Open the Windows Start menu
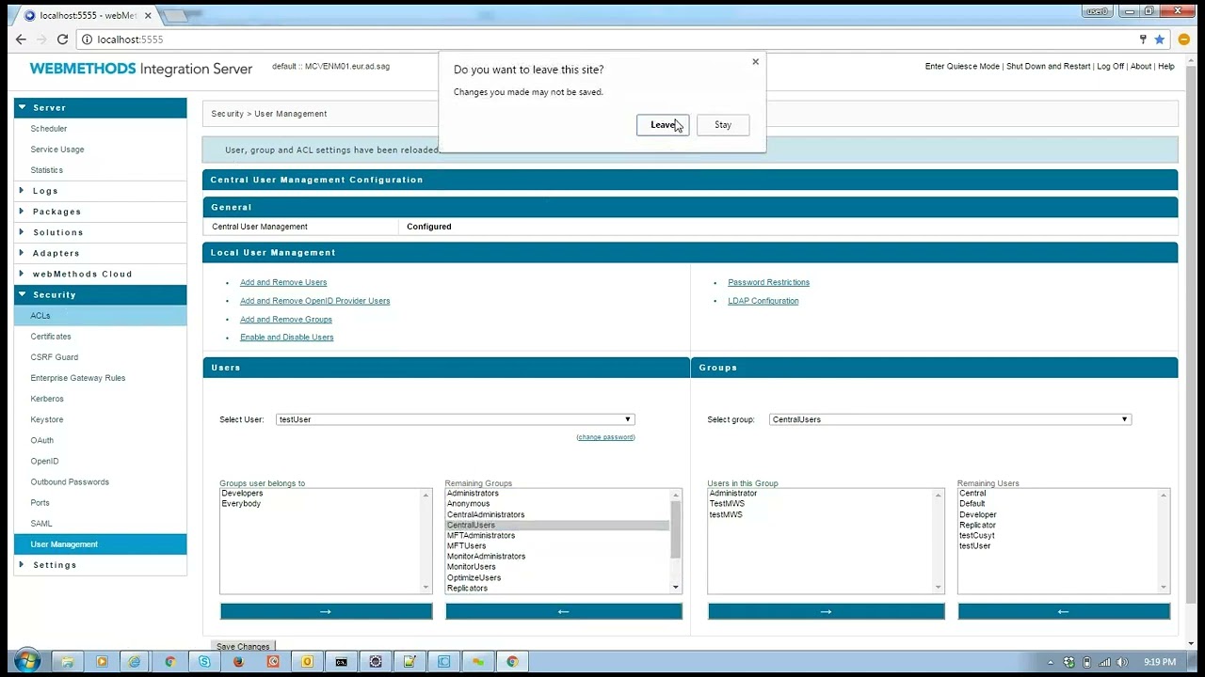 click(25, 661)
